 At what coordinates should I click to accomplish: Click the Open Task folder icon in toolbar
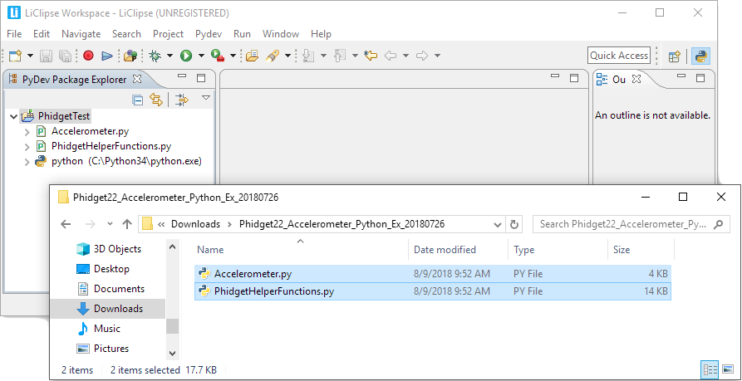(253, 56)
